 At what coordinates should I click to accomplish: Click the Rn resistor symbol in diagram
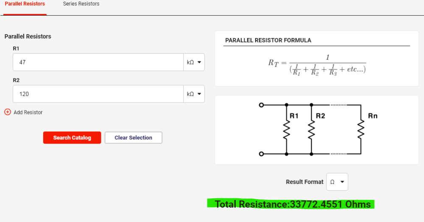[361, 130]
